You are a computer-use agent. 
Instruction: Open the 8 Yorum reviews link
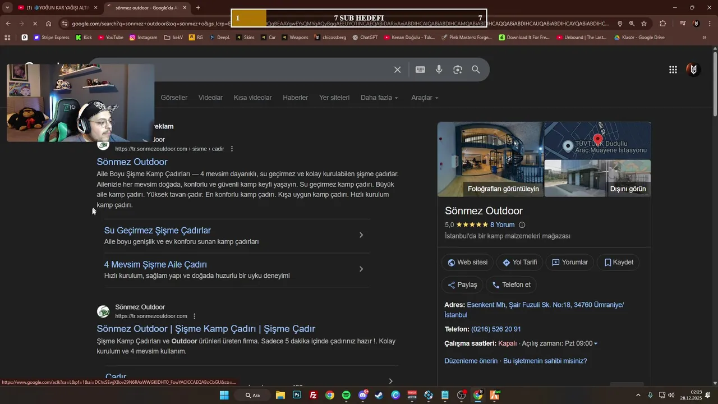coord(502,225)
